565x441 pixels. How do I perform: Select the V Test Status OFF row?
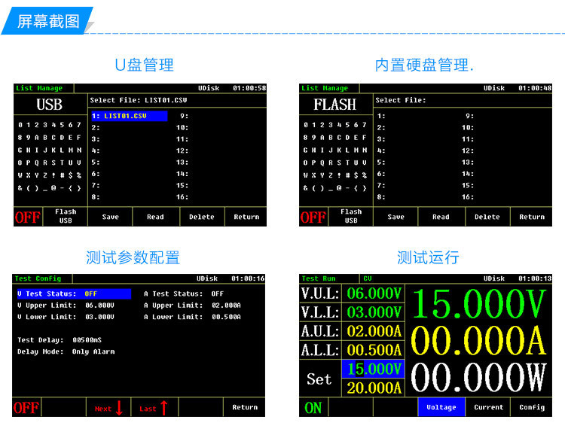tap(74, 293)
